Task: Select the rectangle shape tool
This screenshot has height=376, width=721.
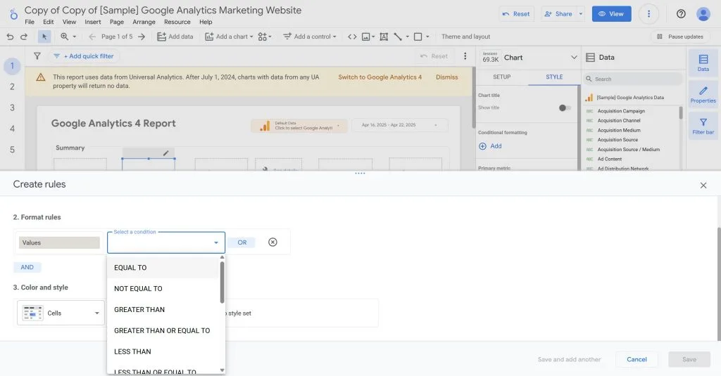Action: [418, 37]
